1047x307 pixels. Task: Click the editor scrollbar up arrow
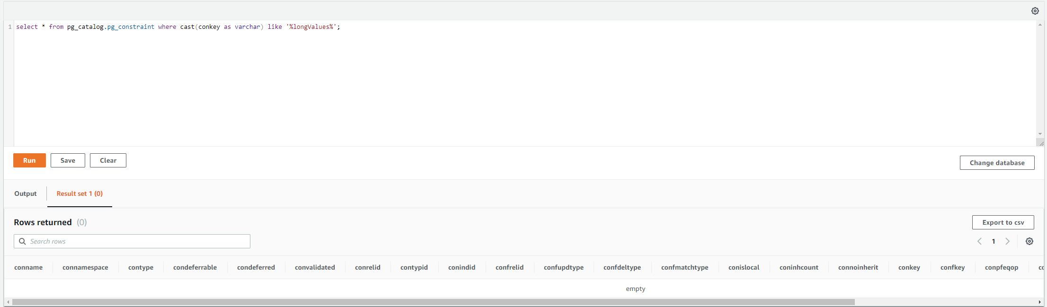[1040, 24]
